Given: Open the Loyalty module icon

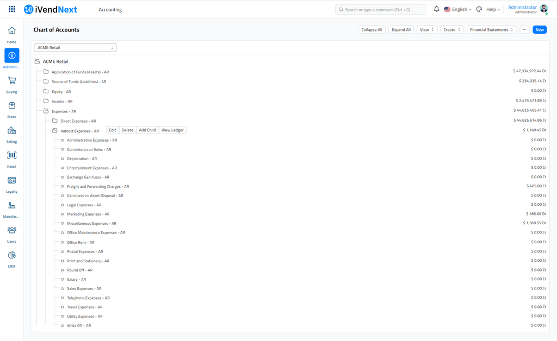Looking at the screenshot, I should [11, 181].
